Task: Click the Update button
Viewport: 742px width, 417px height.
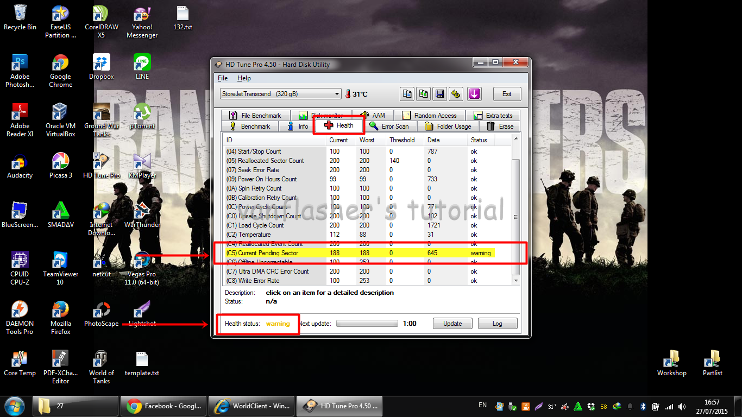Action: click(x=452, y=324)
